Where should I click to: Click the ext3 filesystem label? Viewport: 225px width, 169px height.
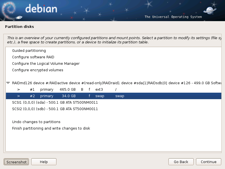(x=99, y=90)
